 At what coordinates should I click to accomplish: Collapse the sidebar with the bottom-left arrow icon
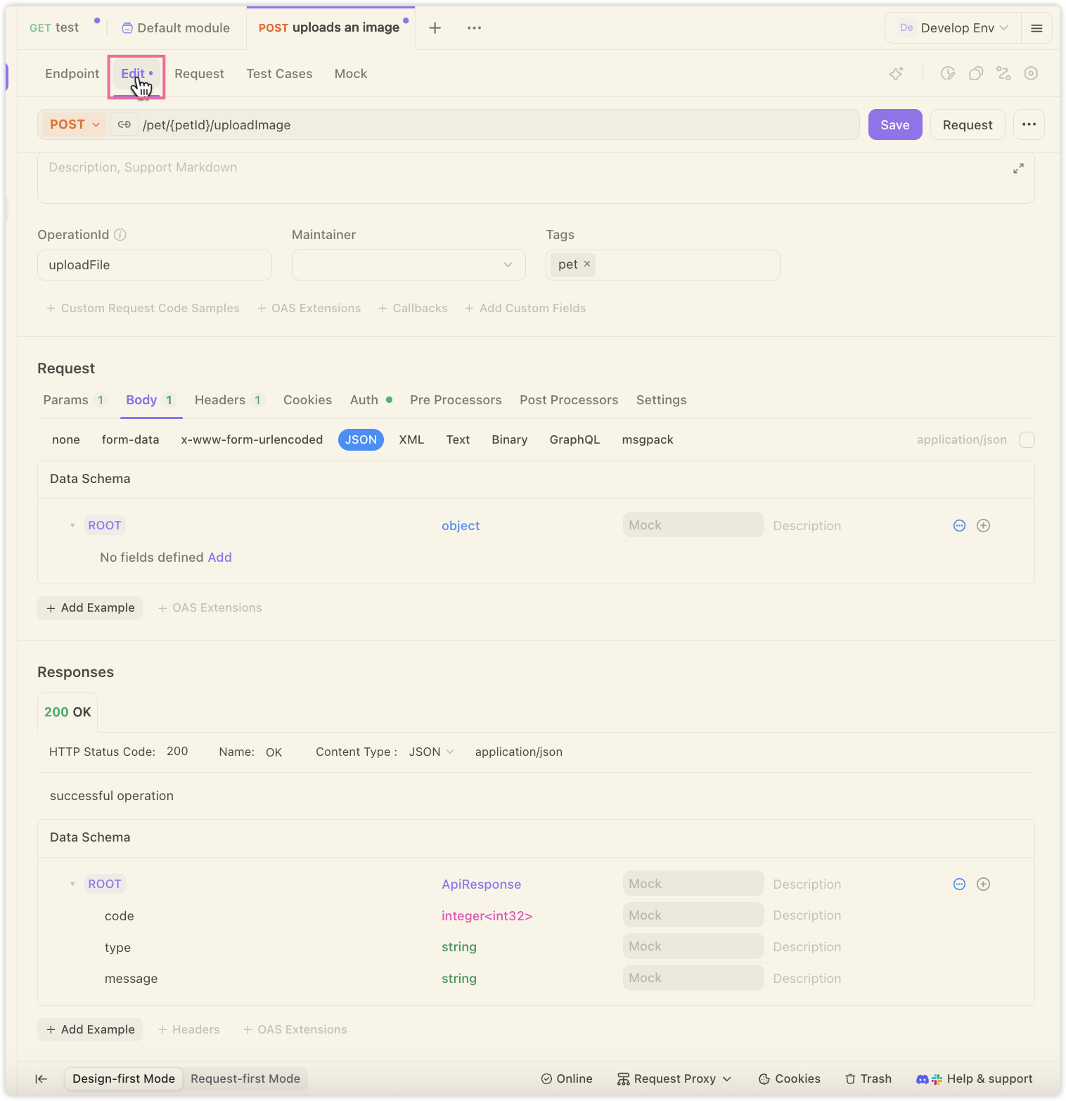click(41, 1079)
